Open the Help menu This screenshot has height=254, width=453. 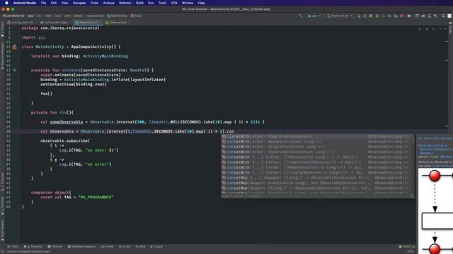pos(201,3)
